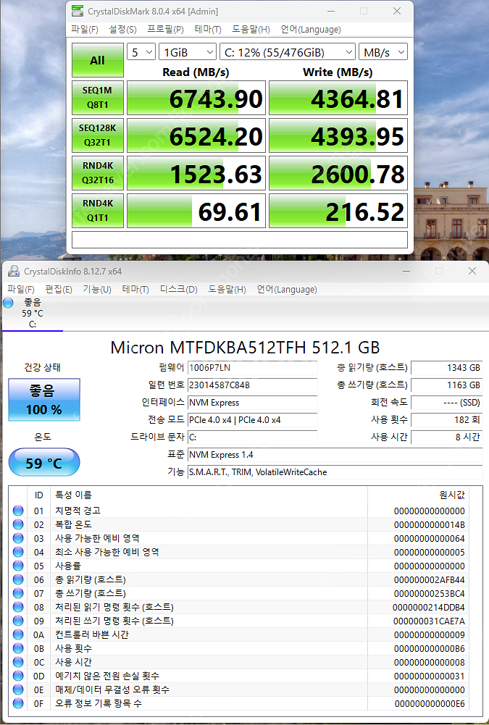Open the test size dropdown showing 1GiB
Screen dimensions: 489x725
coord(188,52)
